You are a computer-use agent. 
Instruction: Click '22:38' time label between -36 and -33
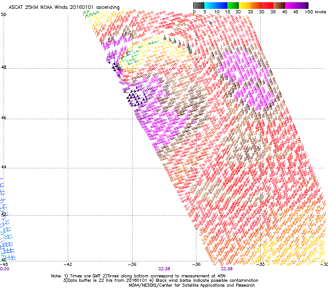(x=227, y=269)
